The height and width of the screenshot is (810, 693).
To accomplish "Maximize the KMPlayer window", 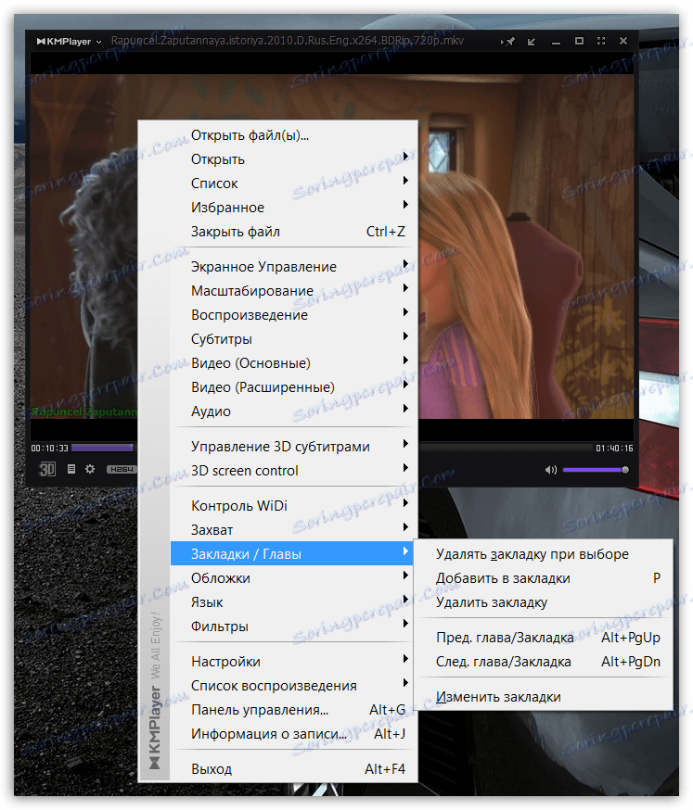I will tap(579, 41).
